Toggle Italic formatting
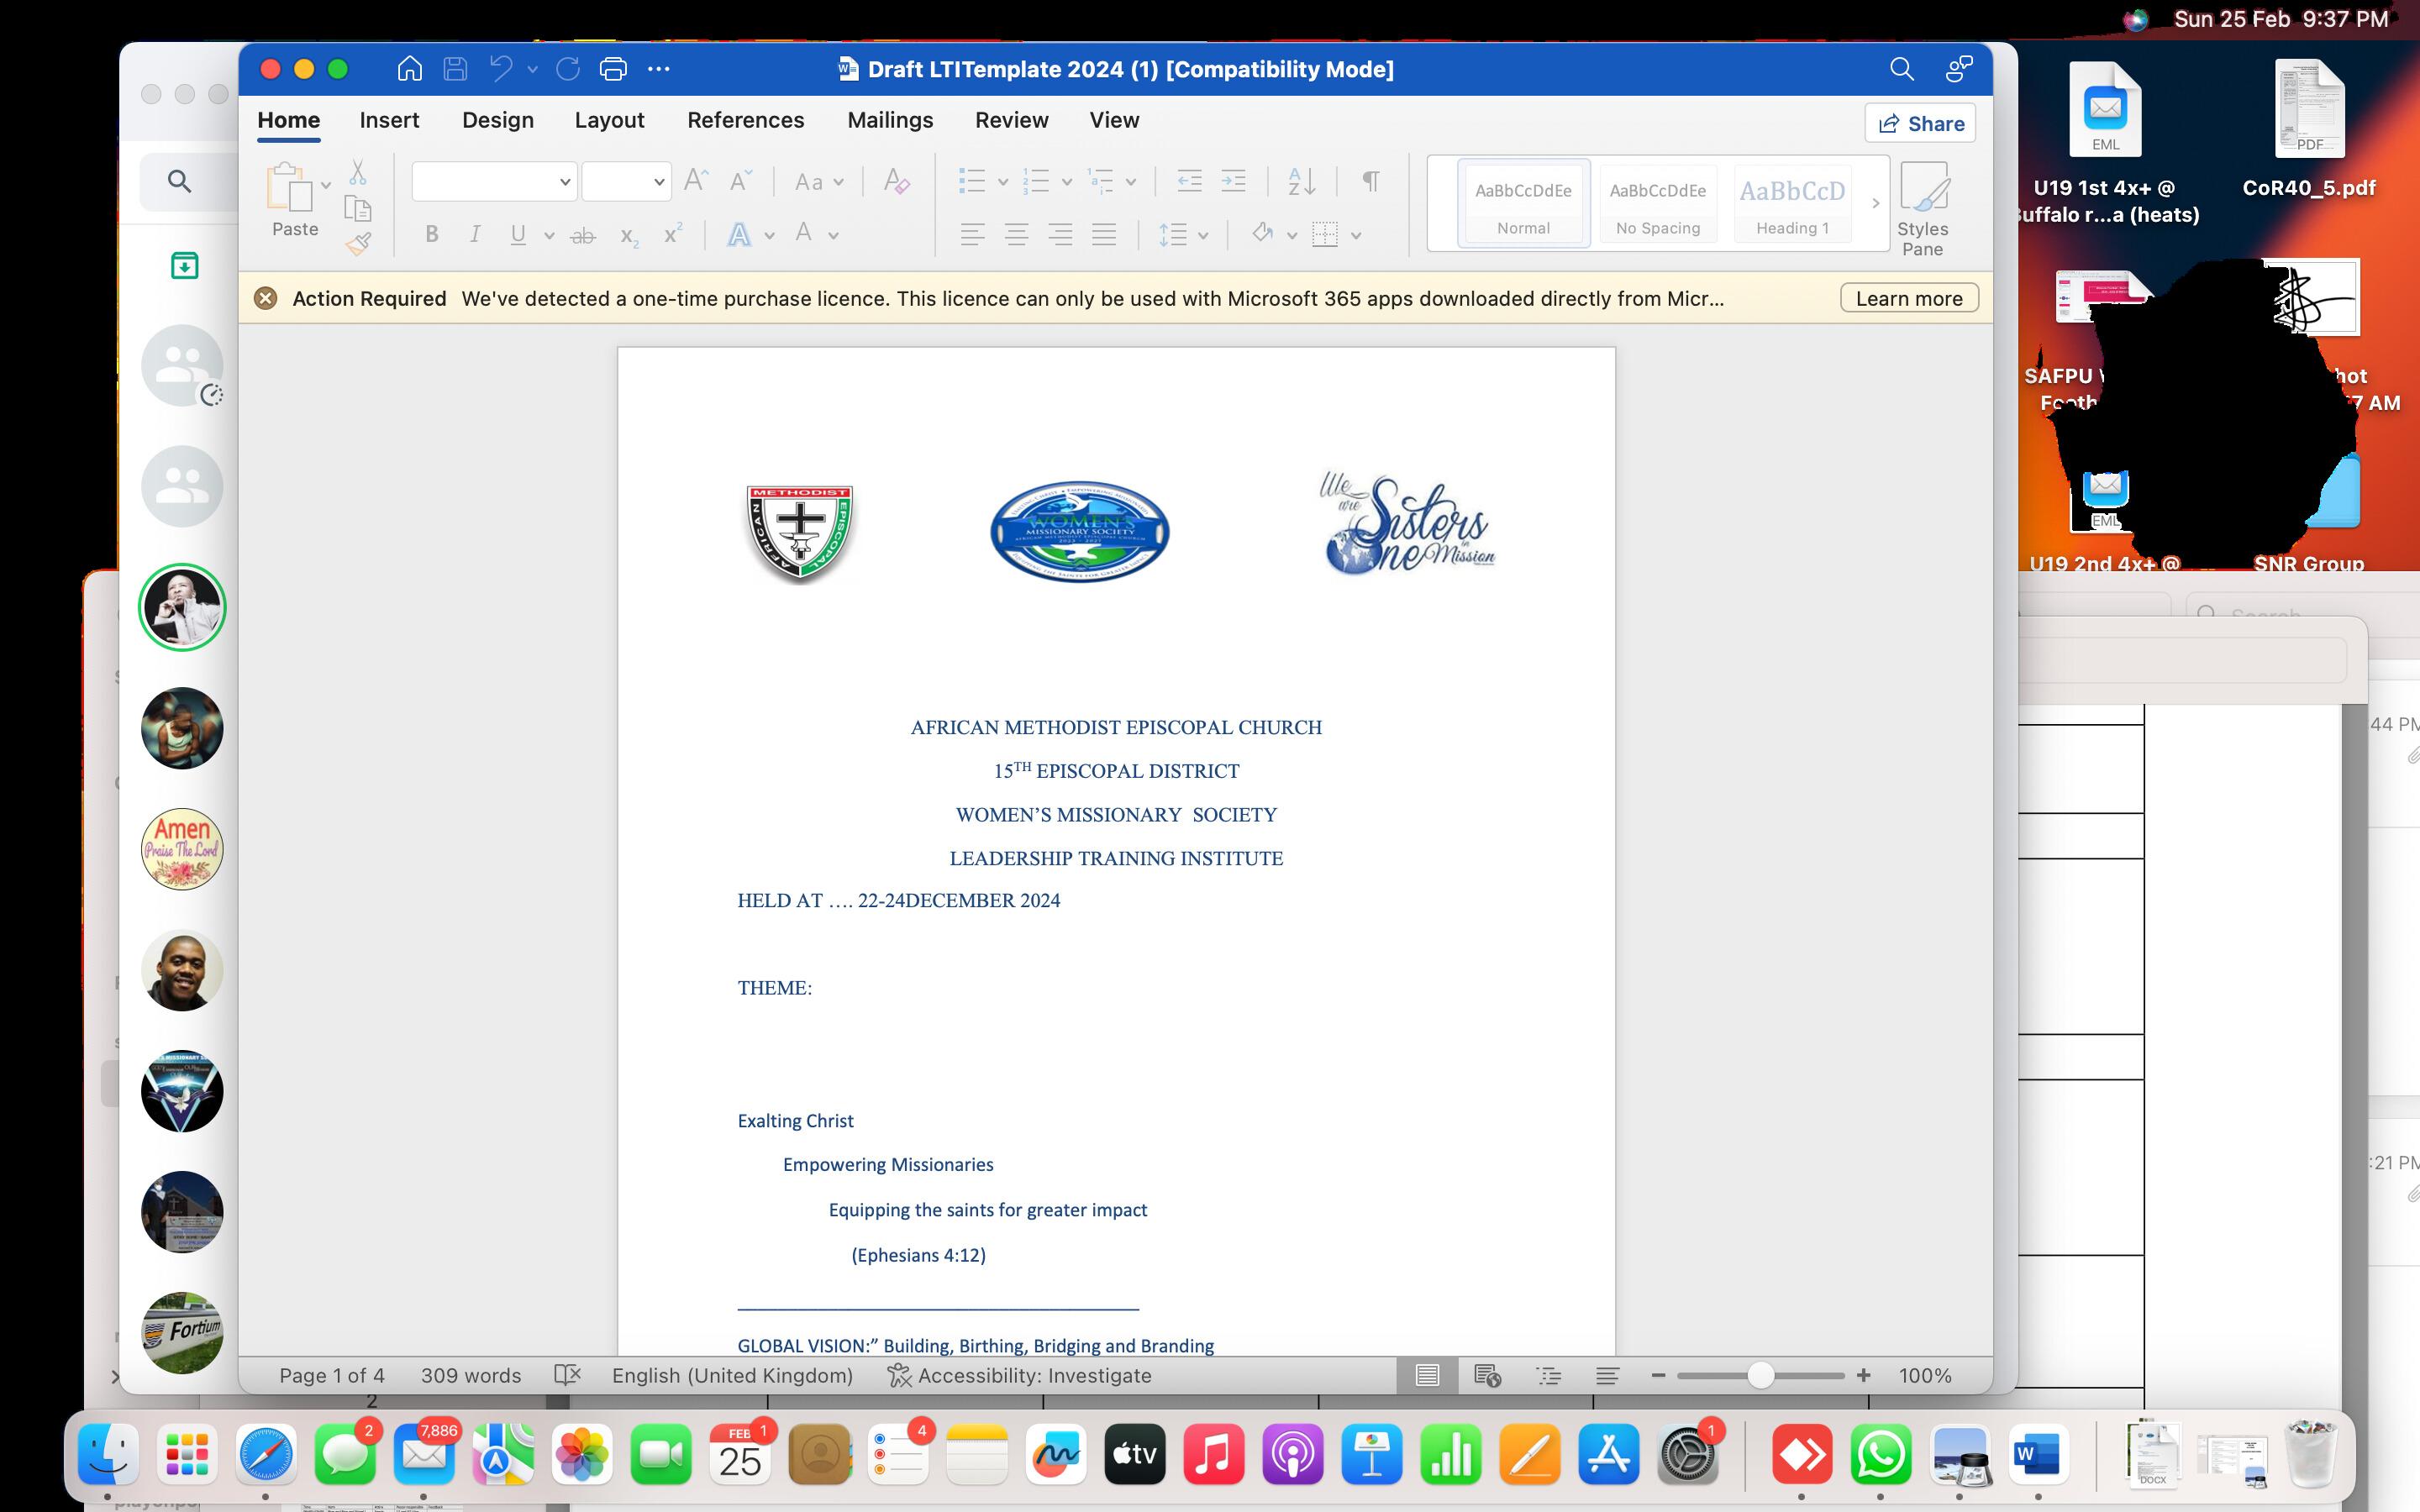This screenshot has height=1512, width=2420. tap(475, 235)
